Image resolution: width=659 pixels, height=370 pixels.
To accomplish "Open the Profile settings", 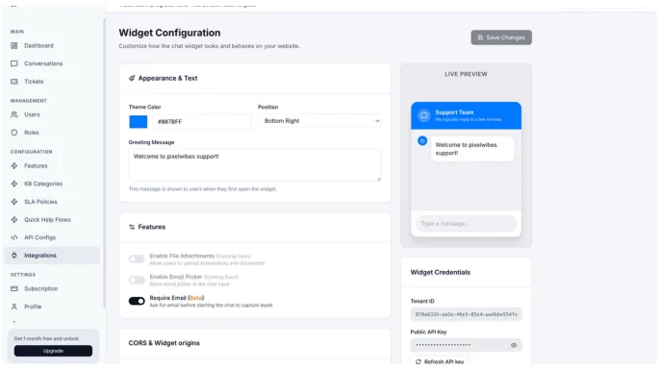I will (33, 307).
